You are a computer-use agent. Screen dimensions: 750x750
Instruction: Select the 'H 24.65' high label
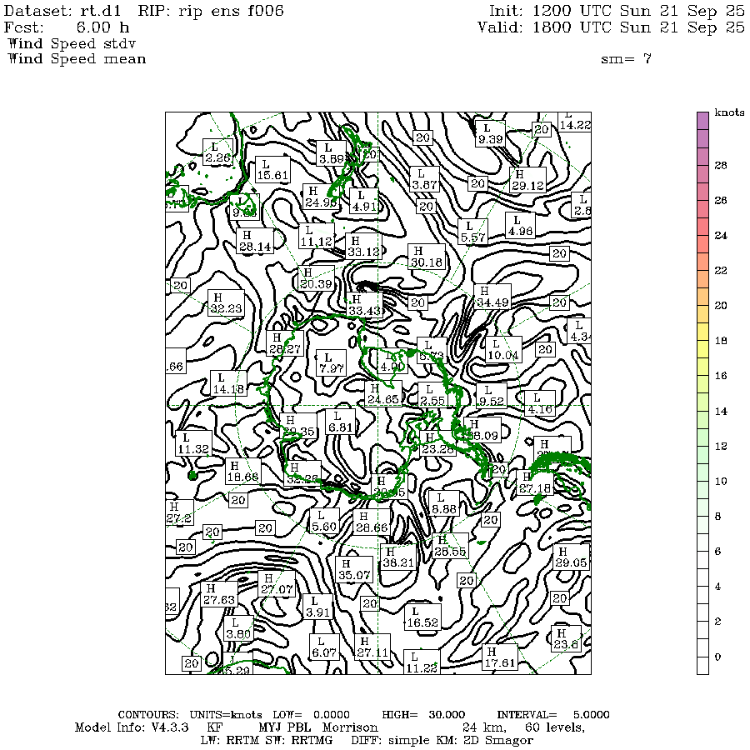(382, 394)
